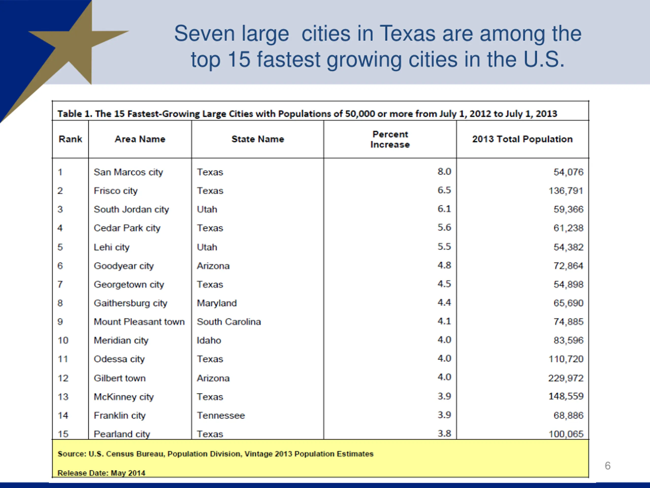650x488 pixels.
Task: Click population value 72,864
Action: [568, 266]
